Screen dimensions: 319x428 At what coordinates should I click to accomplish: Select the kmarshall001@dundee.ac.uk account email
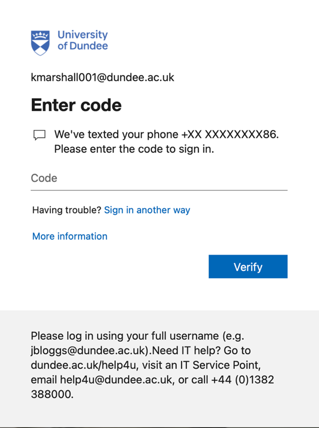tap(102, 77)
